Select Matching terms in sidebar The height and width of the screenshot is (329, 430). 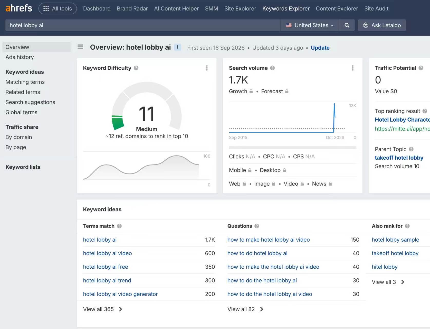click(25, 82)
